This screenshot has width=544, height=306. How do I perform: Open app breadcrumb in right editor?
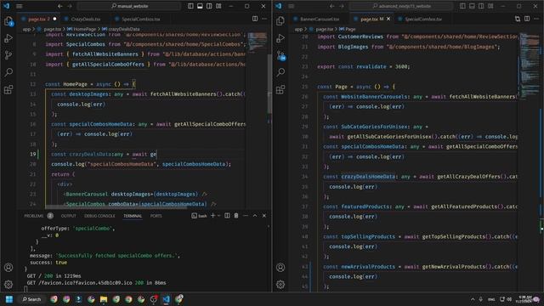(x=298, y=29)
